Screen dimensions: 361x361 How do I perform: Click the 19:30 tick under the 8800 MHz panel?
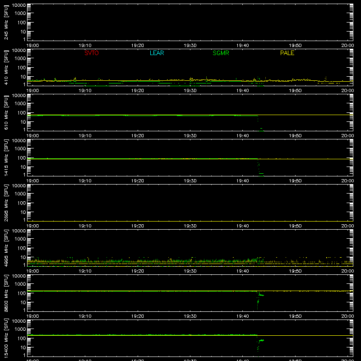pos(190,316)
